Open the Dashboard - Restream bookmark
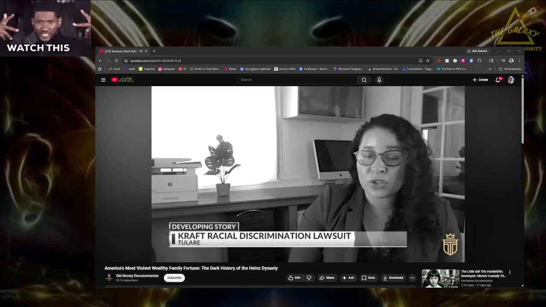546x307 pixels. pos(314,69)
